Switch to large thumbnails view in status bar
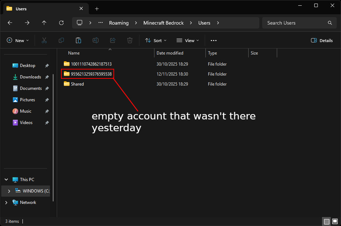Image resolution: width=341 pixels, height=226 pixels. tap(335, 221)
